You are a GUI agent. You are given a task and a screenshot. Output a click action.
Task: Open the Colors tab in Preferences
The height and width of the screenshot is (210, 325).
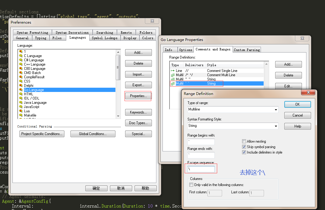click(148, 38)
